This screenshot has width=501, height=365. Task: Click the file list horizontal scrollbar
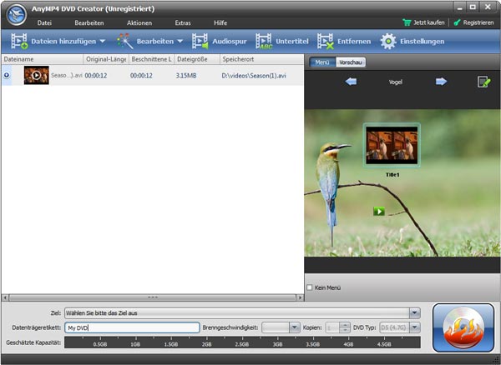153,297
